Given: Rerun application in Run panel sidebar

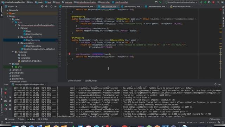Looking at the screenshot, I should pyautogui.click(x=6, y=89).
